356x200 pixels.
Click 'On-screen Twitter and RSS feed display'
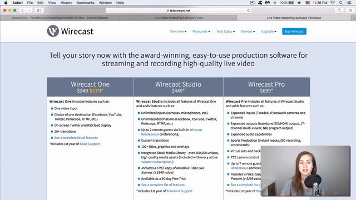coord(83,125)
